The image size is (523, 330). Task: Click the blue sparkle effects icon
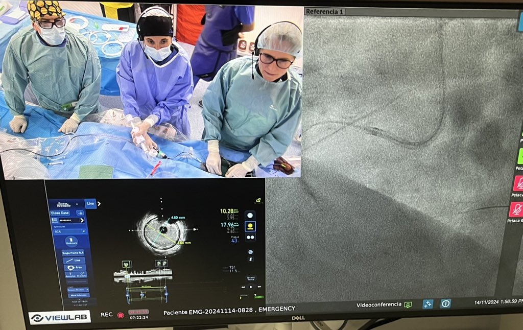pyautogui.click(x=427, y=303)
